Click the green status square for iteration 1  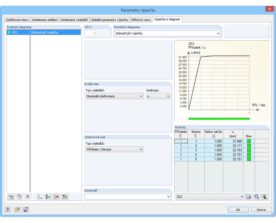(x=249, y=141)
